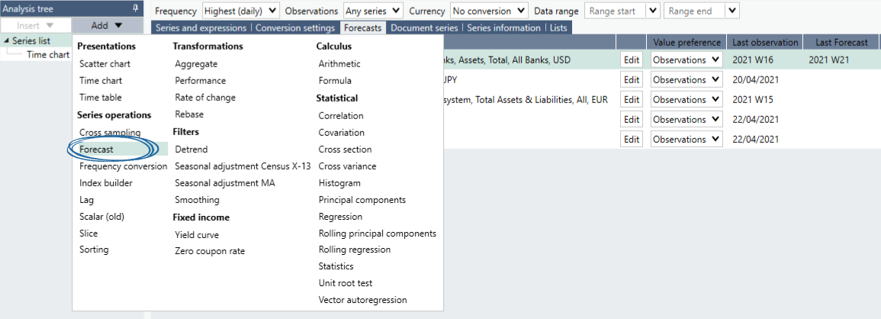The image size is (881, 319).
Task: Select Vector autoregression from menu
Action: [x=362, y=300]
